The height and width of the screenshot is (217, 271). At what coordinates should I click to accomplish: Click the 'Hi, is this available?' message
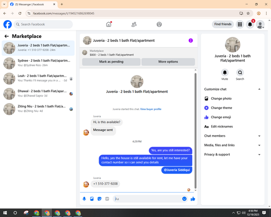[x=107, y=122]
